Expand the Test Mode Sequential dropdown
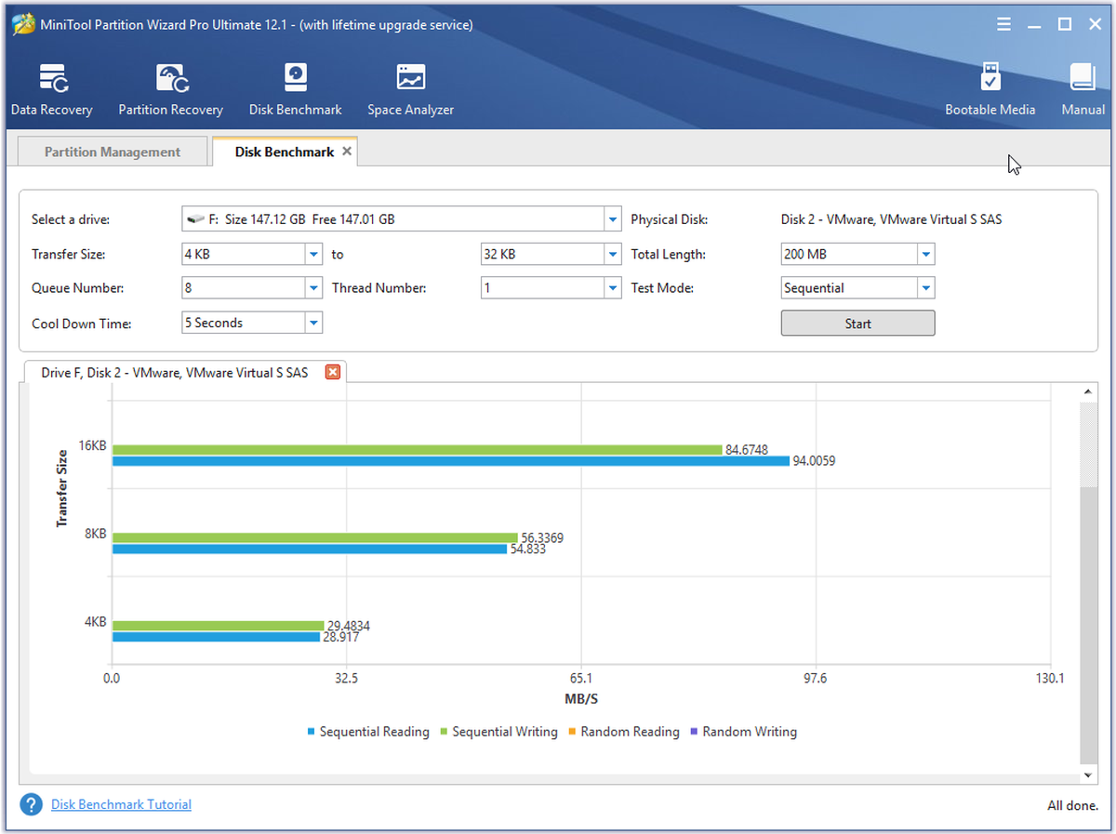The width and height of the screenshot is (1116, 834). coord(925,288)
